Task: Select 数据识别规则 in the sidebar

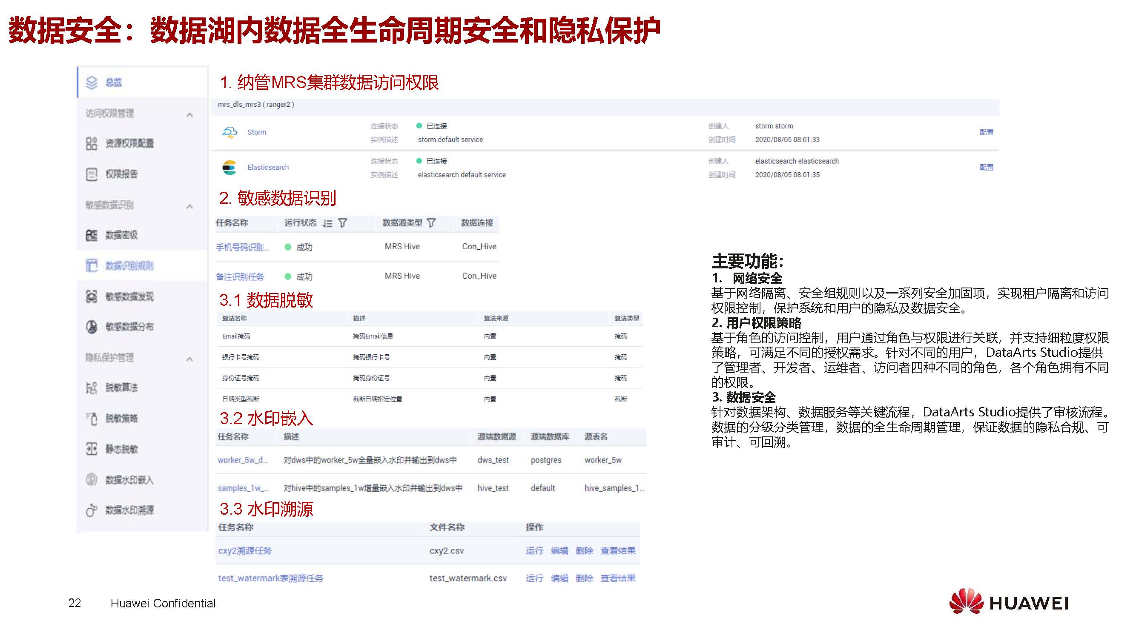Action: [x=129, y=266]
